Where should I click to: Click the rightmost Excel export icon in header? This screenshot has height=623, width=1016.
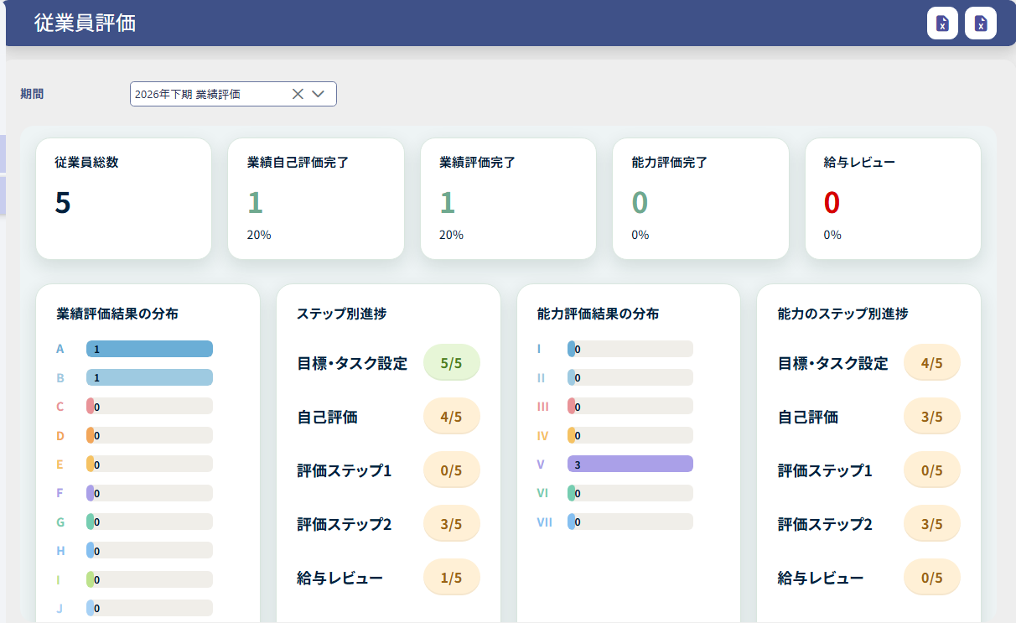tap(981, 23)
